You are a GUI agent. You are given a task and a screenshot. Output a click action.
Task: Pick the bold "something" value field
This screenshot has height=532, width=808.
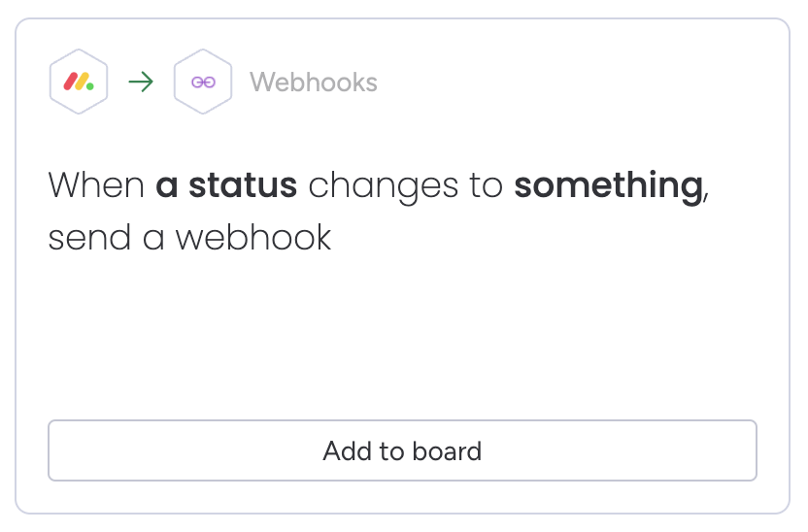pyautogui.click(x=609, y=185)
